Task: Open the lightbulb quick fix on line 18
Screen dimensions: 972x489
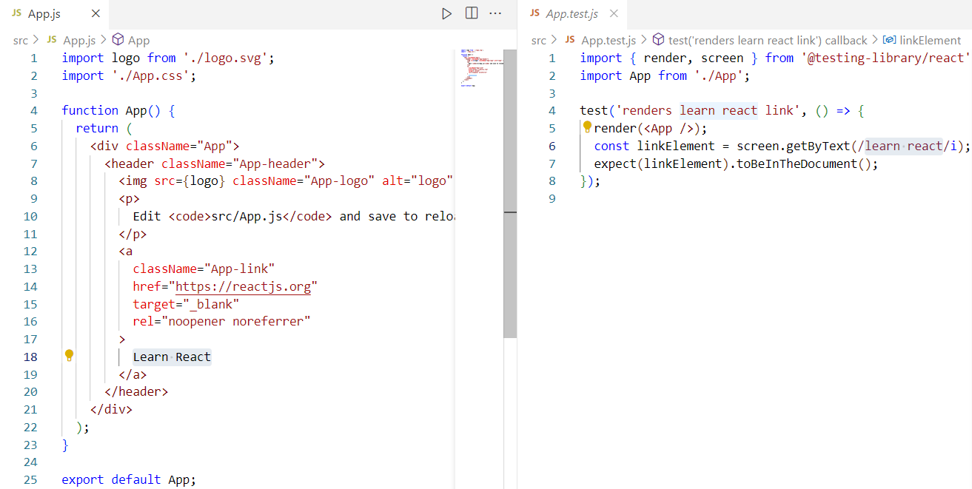Action: coord(69,356)
